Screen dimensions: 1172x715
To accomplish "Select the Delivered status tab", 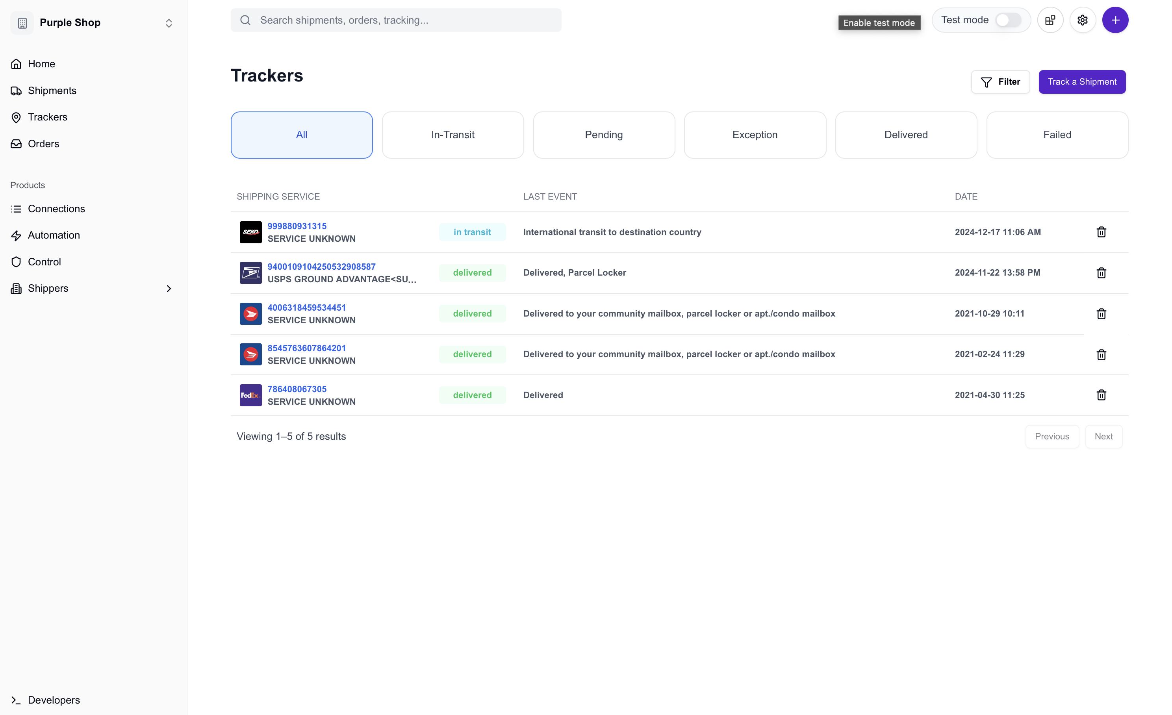I will (906, 135).
